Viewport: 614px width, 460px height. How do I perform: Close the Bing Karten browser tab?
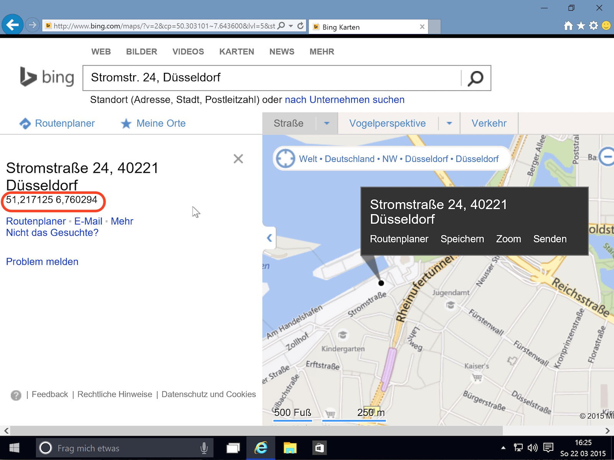coord(422,27)
